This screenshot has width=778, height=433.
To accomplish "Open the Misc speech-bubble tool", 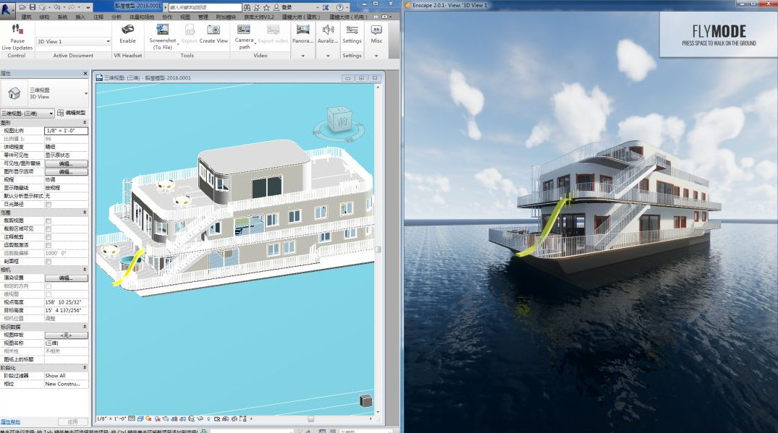I will tap(376, 29).
